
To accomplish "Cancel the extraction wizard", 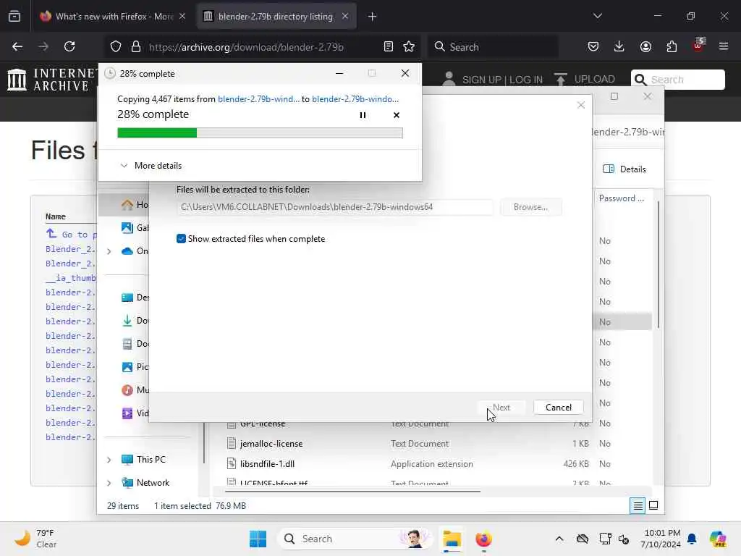I will click(558, 408).
